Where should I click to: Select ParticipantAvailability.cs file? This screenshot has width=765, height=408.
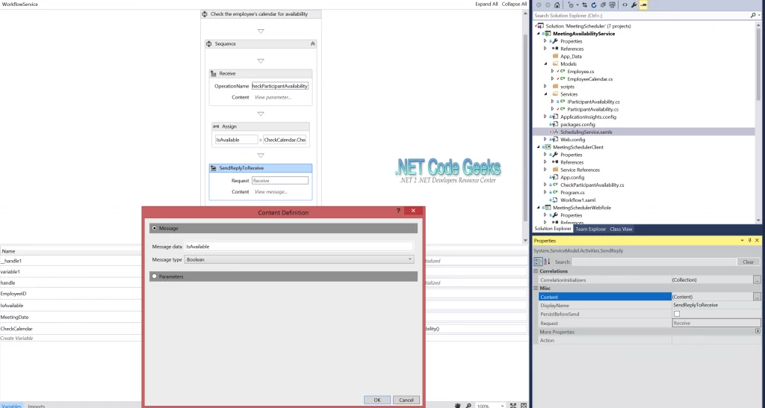[x=592, y=109]
